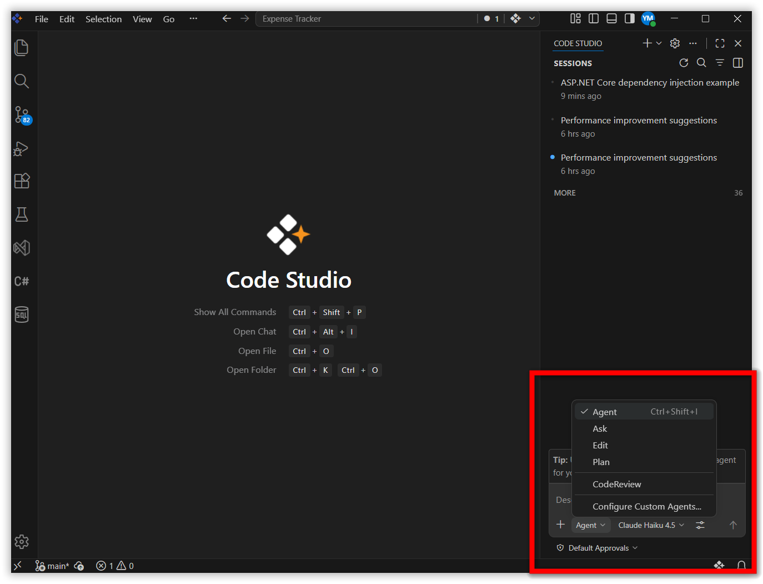Open the File menu
The height and width of the screenshot is (584, 763).
(42, 19)
